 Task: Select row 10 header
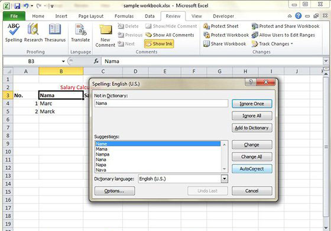[x=8, y=151]
